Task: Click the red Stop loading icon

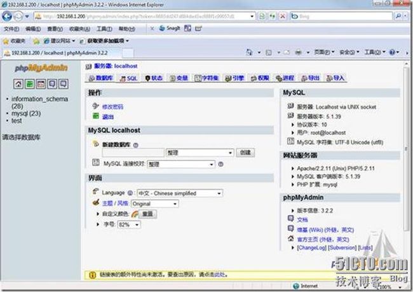Action: point(283,17)
